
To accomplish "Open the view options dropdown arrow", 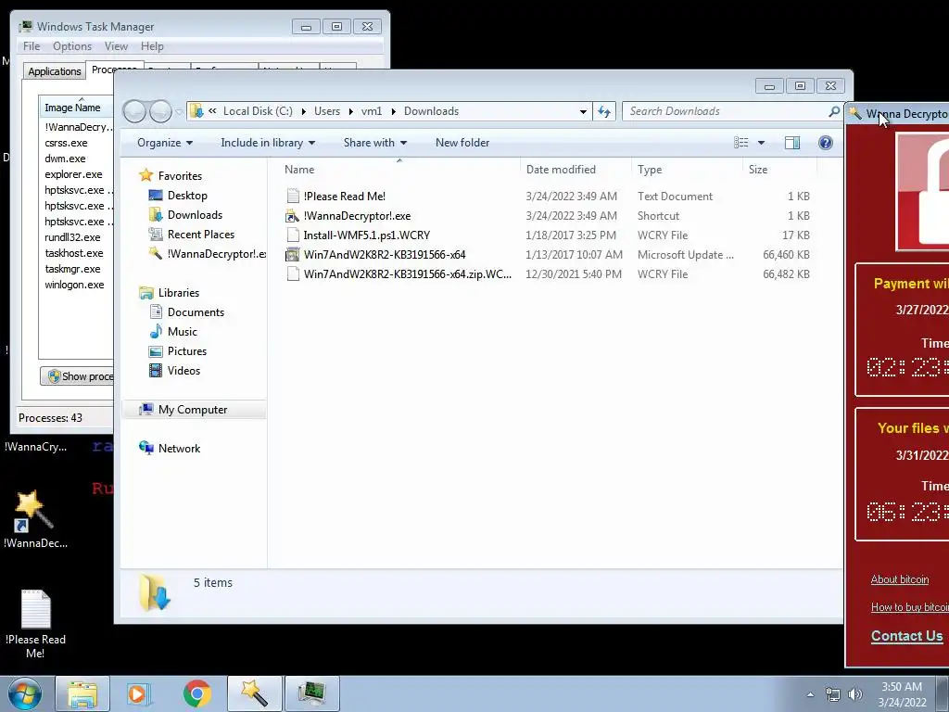I will [x=762, y=143].
